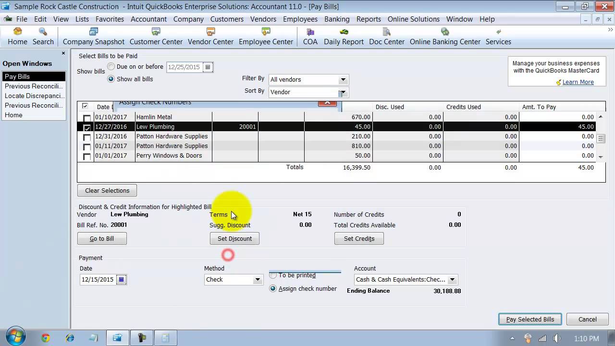Click the Set Discount button
The height and width of the screenshot is (346, 615).
[234, 238]
